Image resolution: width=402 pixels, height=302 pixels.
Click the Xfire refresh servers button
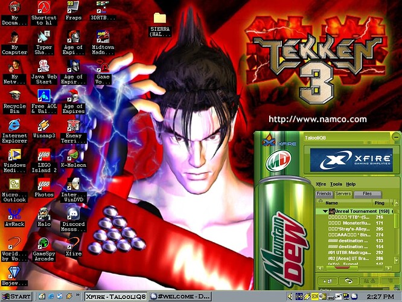tap(348, 281)
